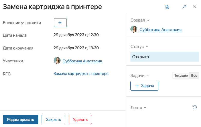Click the document export icon in header
This screenshot has height=127, width=201.
pos(167,7)
